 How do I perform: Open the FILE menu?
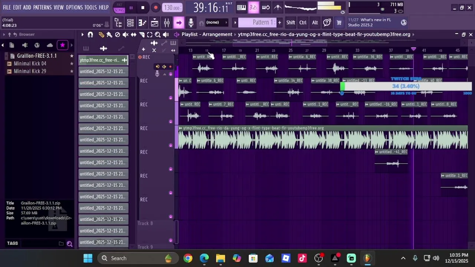coord(7,7)
